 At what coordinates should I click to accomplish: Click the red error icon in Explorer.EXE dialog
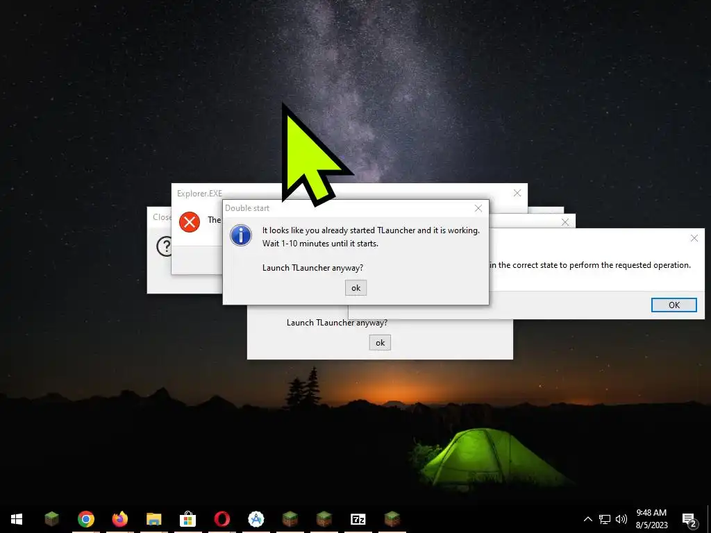[x=190, y=222]
